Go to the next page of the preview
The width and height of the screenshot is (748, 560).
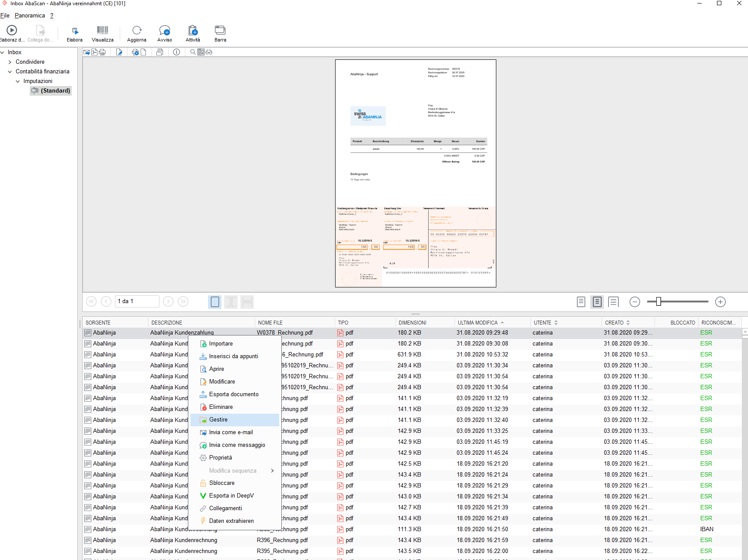(168, 301)
